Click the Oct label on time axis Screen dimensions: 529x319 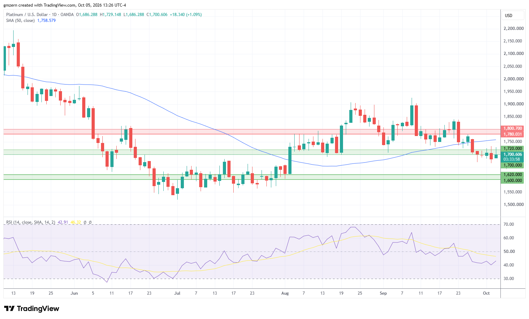point(486,293)
